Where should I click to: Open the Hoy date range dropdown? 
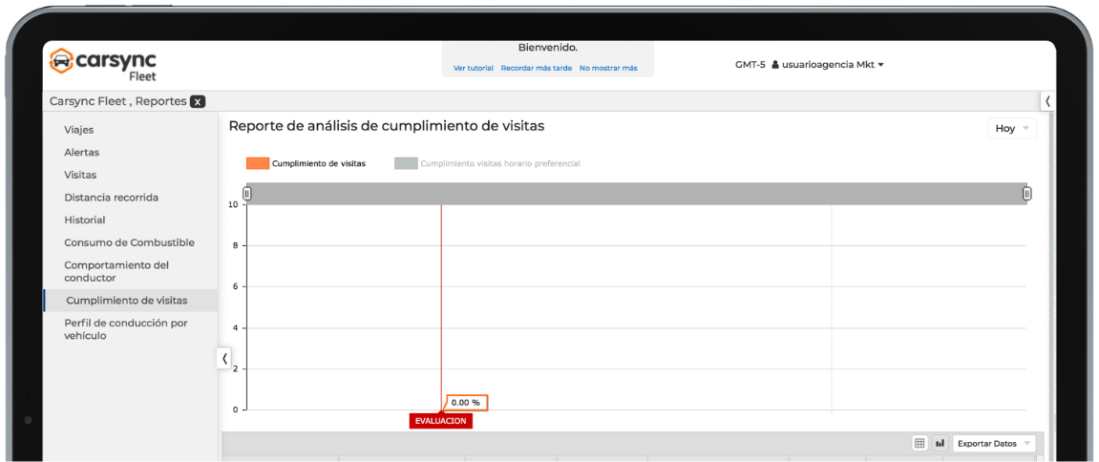pos(1011,128)
